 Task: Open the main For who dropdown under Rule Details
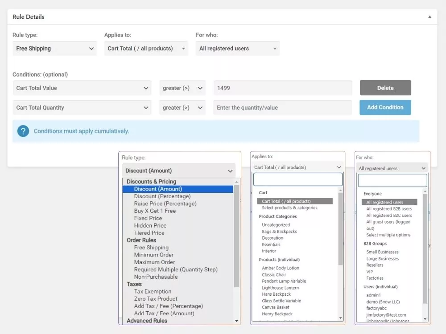click(238, 49)
